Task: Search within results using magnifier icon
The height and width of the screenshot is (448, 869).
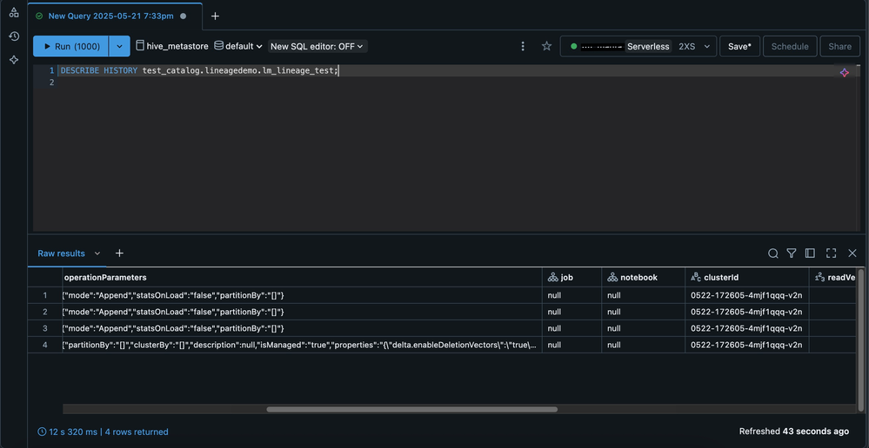Action: tap(772, 254)
